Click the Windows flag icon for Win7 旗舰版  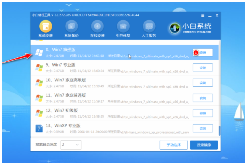click(39, 53)
